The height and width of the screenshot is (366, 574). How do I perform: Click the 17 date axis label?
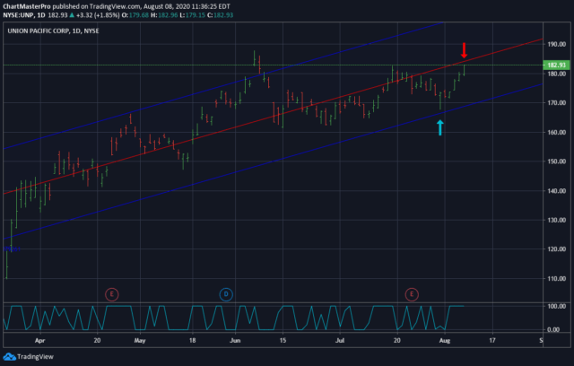coord(492,340)
